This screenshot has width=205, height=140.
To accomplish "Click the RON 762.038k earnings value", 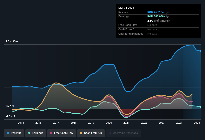I will point(156,16).
